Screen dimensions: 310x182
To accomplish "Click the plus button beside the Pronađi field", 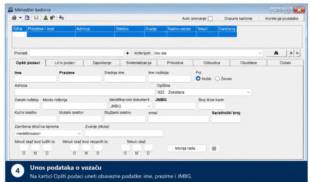I will (x=127, y=53).
